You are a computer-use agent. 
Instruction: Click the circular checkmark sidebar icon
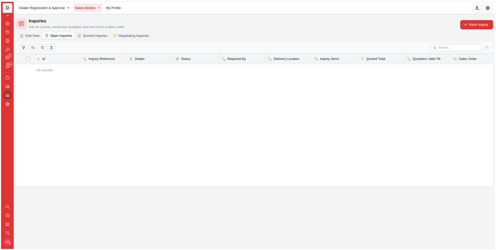point(7,32)
